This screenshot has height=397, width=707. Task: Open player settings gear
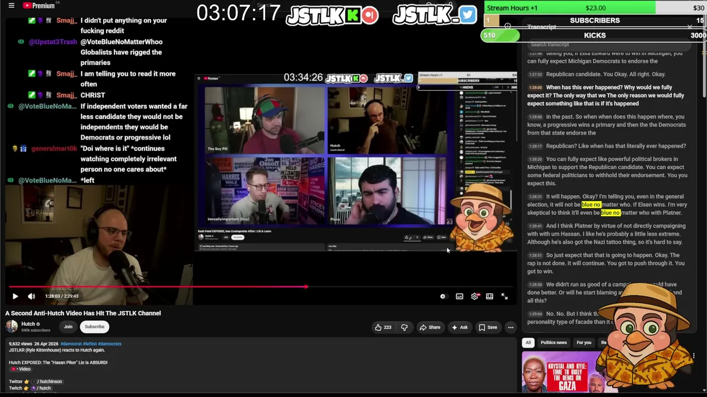474,297
